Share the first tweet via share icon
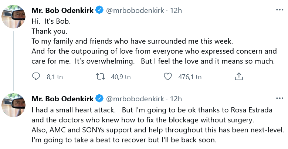The image size is (288, 149). (x=239, y=77)
